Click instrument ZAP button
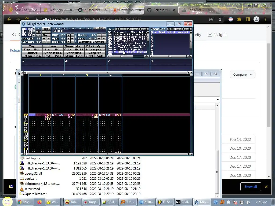Screen dimensions: 275x206 pos(128,29)
